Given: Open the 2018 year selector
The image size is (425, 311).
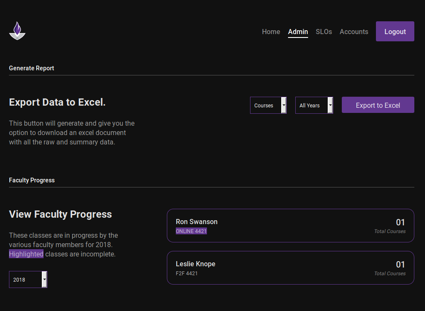Looking at the screenshot, I should [28, 279].
